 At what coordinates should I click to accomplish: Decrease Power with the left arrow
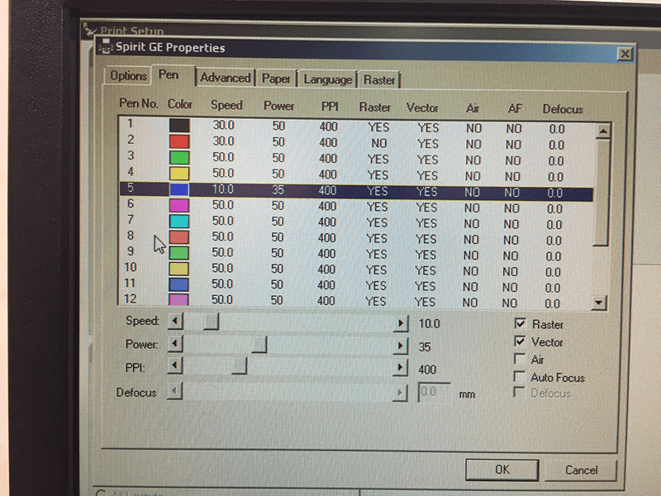(x=175, y=344)
